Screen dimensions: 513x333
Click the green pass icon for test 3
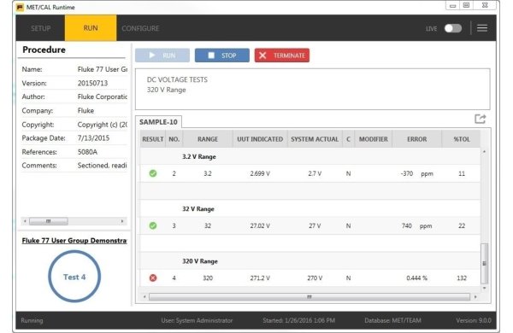click(153, 225)
